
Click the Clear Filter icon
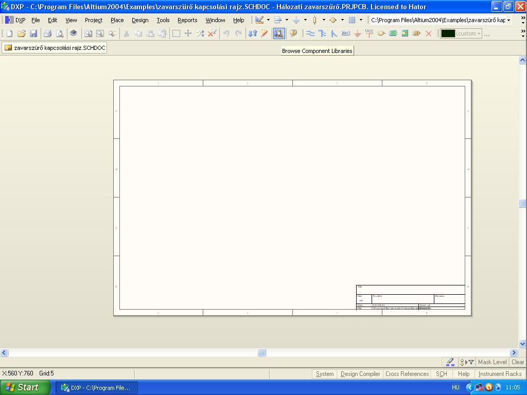pos(212,33)
